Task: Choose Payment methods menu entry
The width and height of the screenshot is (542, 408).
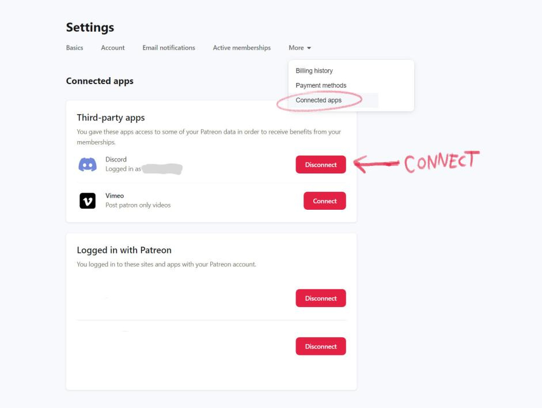Action: pyautogui.click(x=321, y=85)
